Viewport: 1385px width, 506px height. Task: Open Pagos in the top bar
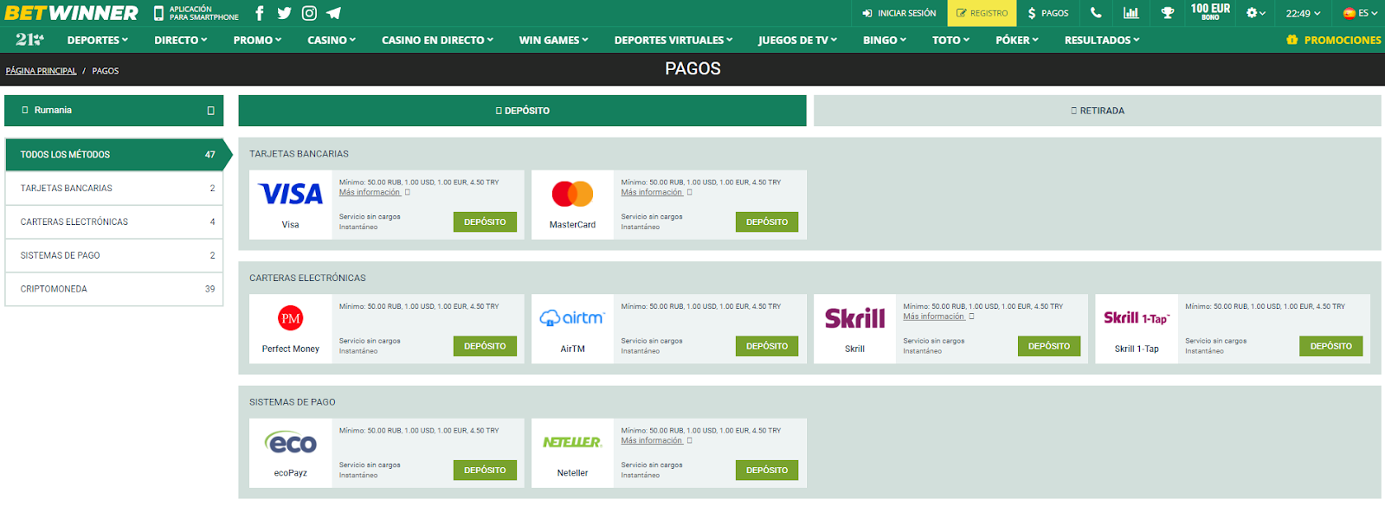coord(1048,13)
